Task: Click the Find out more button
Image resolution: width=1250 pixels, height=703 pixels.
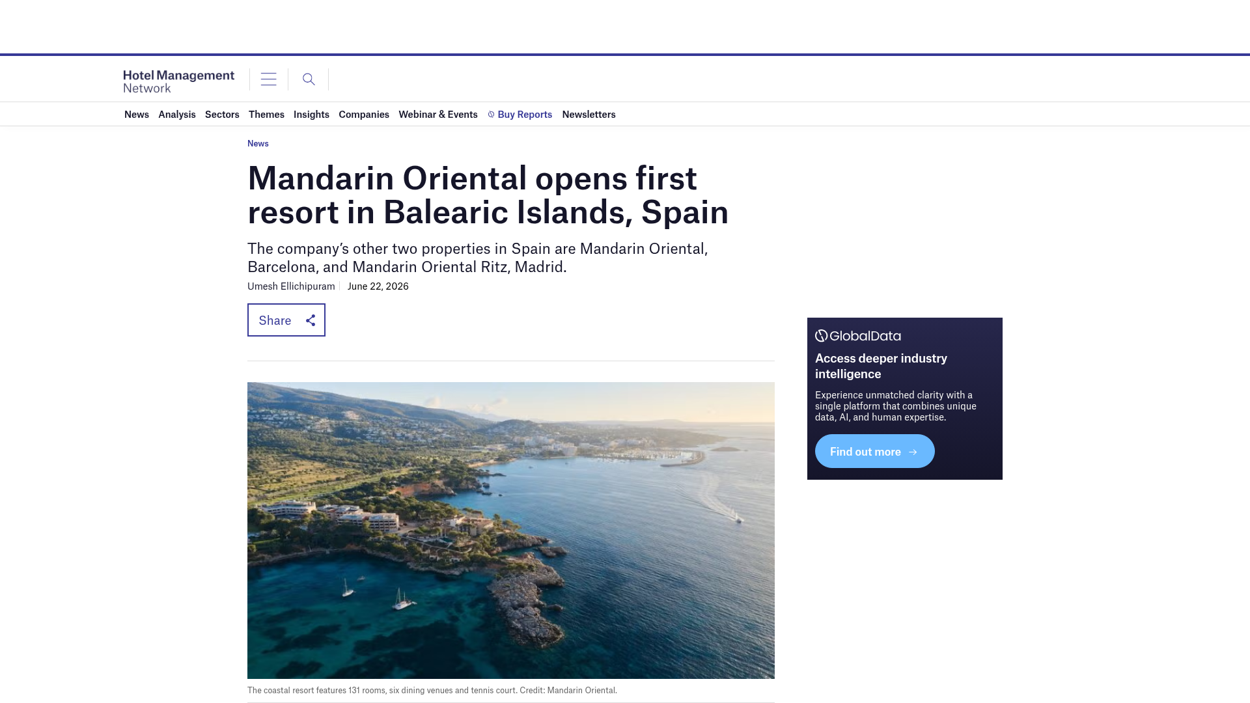Action: click(875, 451)
